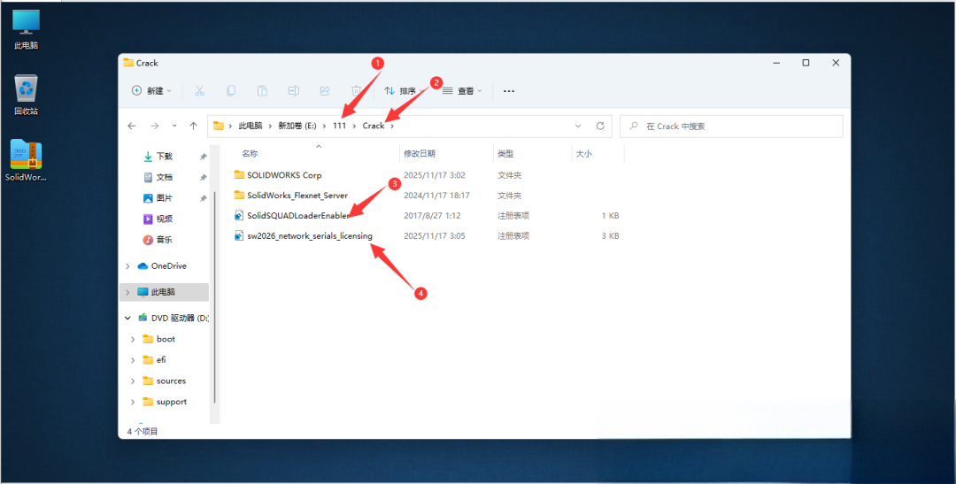Open the 排序 sort dropdown
The height and width of the screenshot is (484, 956).
tap(404, 91)
